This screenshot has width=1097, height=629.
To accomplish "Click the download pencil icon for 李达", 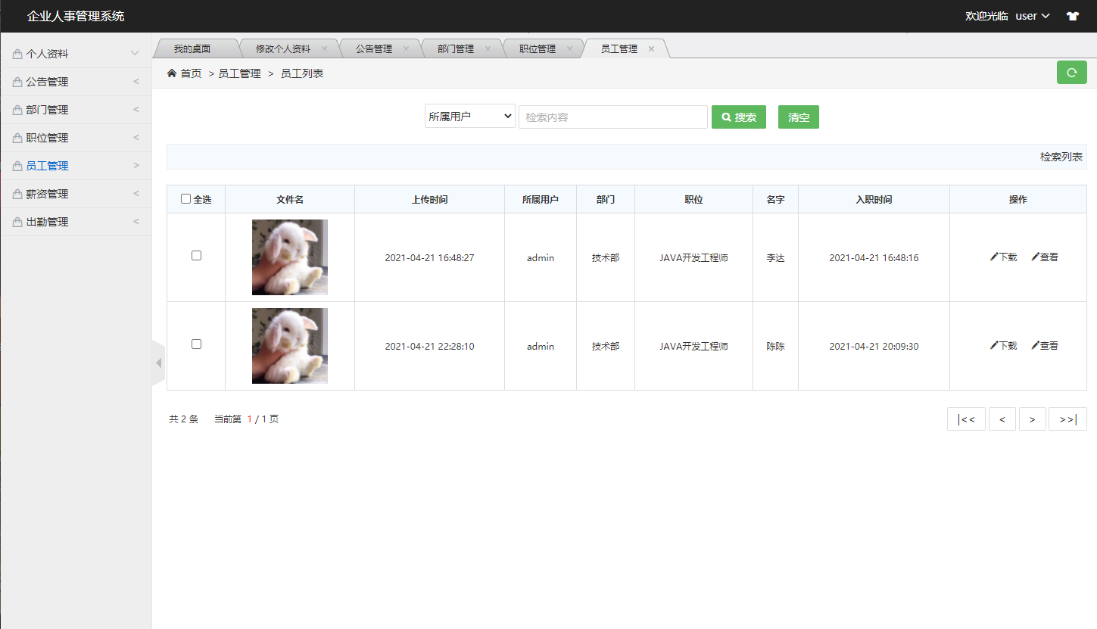I will (994, 257).
